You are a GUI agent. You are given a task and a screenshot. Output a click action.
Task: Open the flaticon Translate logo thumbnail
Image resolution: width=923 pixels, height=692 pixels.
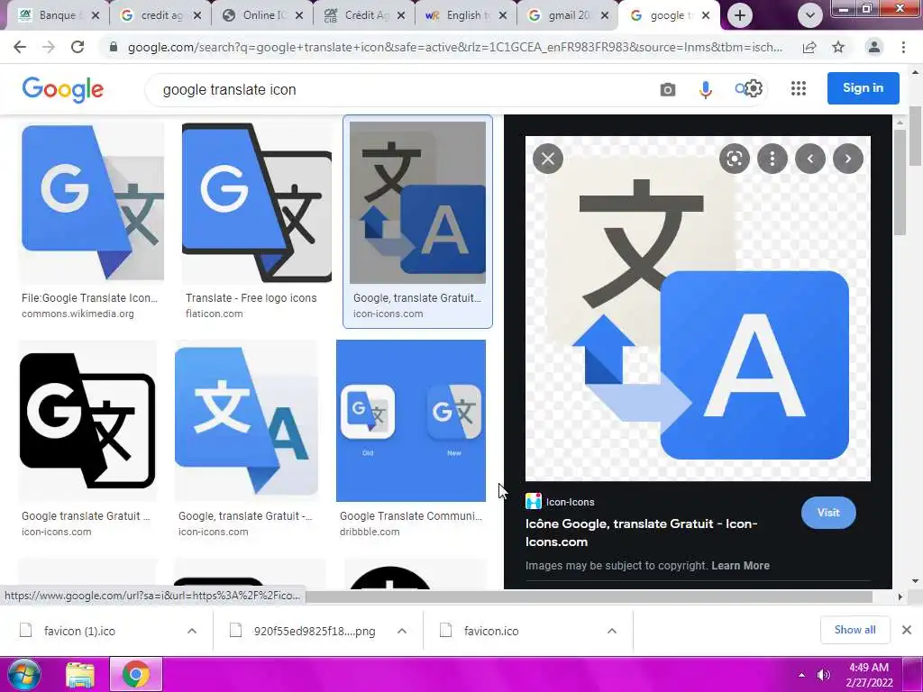pyautogui.click(x=256, y=202)
